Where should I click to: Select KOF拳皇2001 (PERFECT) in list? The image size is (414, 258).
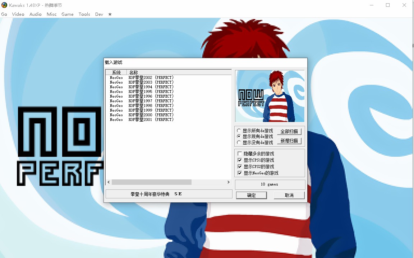point(151,119)
